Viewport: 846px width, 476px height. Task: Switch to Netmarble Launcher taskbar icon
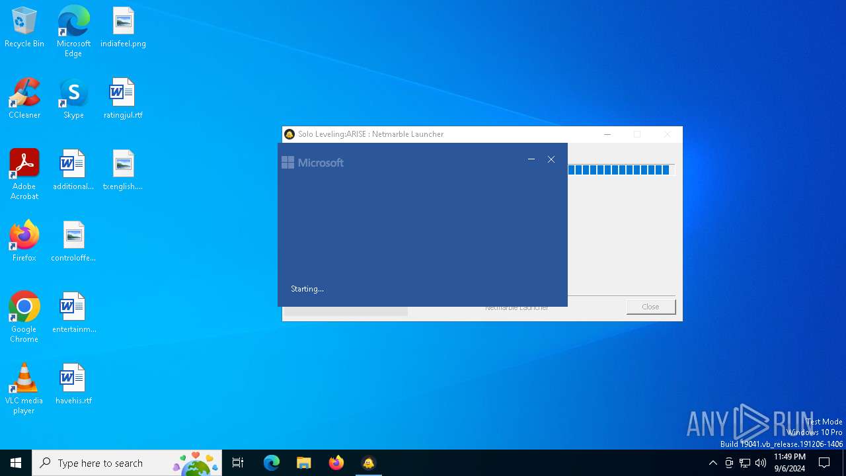pos(369,463)
